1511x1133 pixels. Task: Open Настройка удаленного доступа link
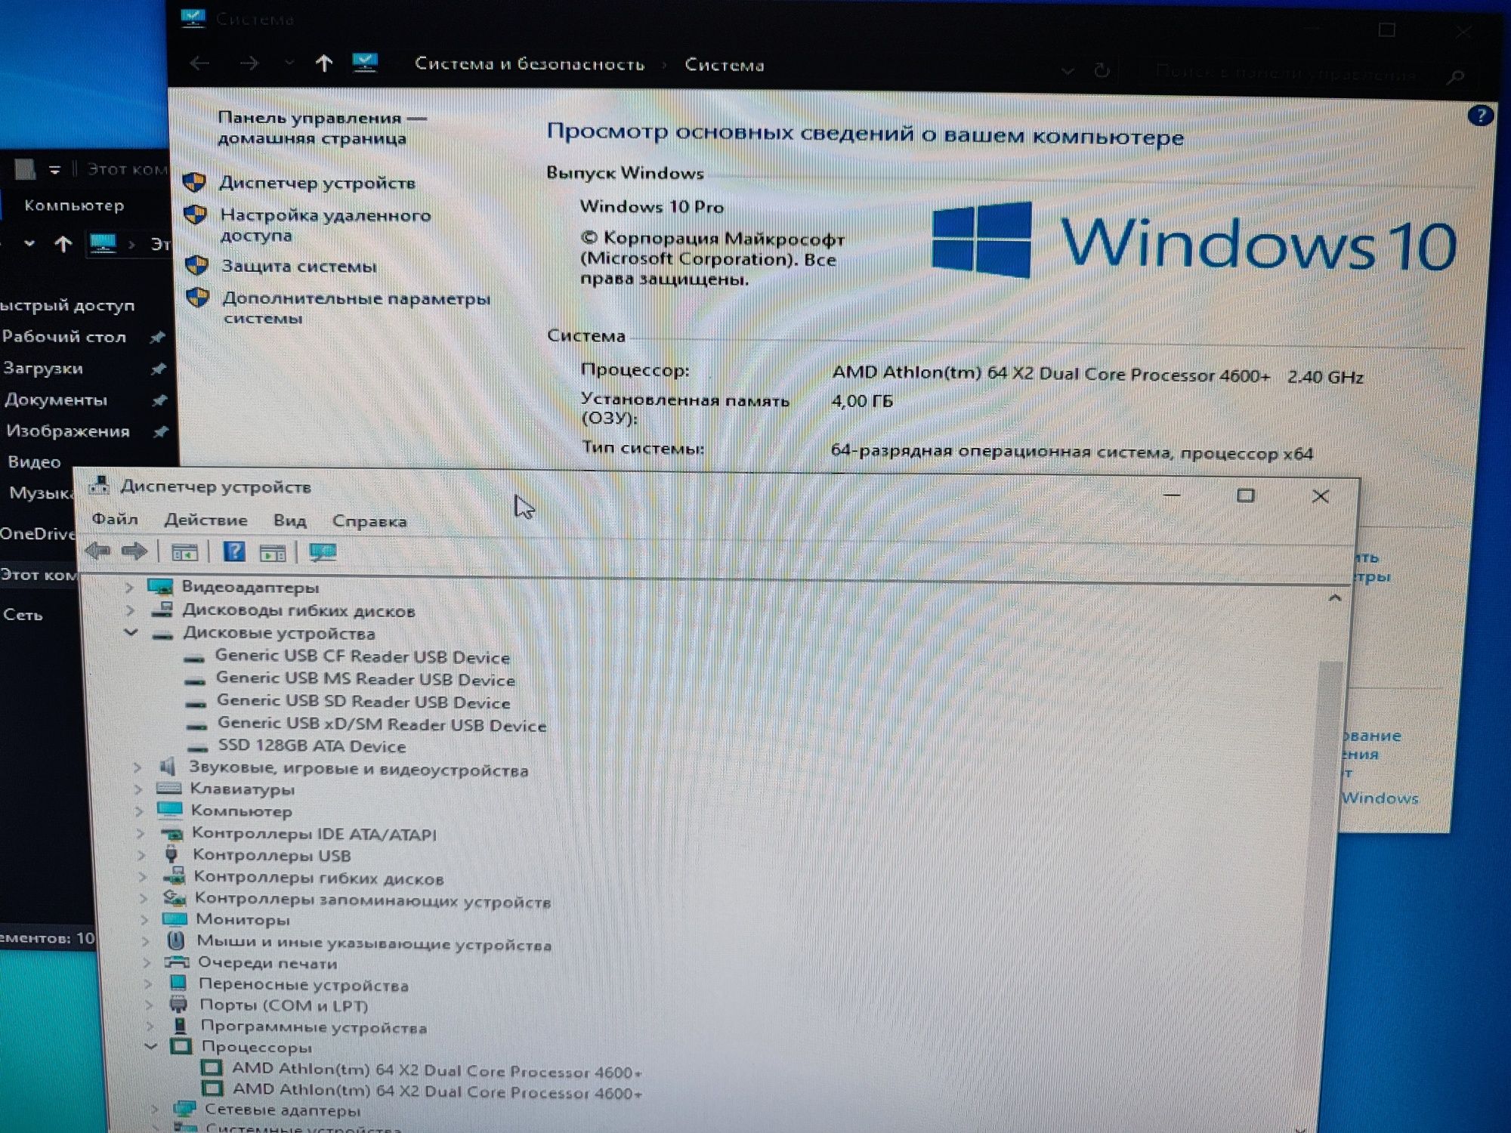326,225
